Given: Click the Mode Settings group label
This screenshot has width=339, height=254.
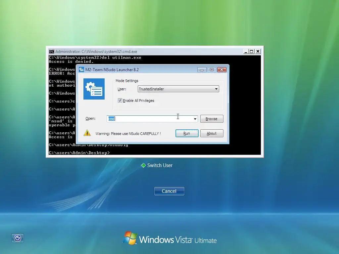Looking at the screenshot, I should click(x=127, y=81).
